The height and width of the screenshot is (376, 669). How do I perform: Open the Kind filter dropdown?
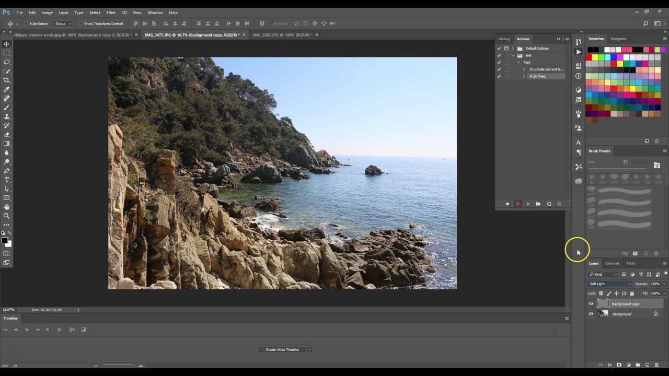click(x=603, y=274)
